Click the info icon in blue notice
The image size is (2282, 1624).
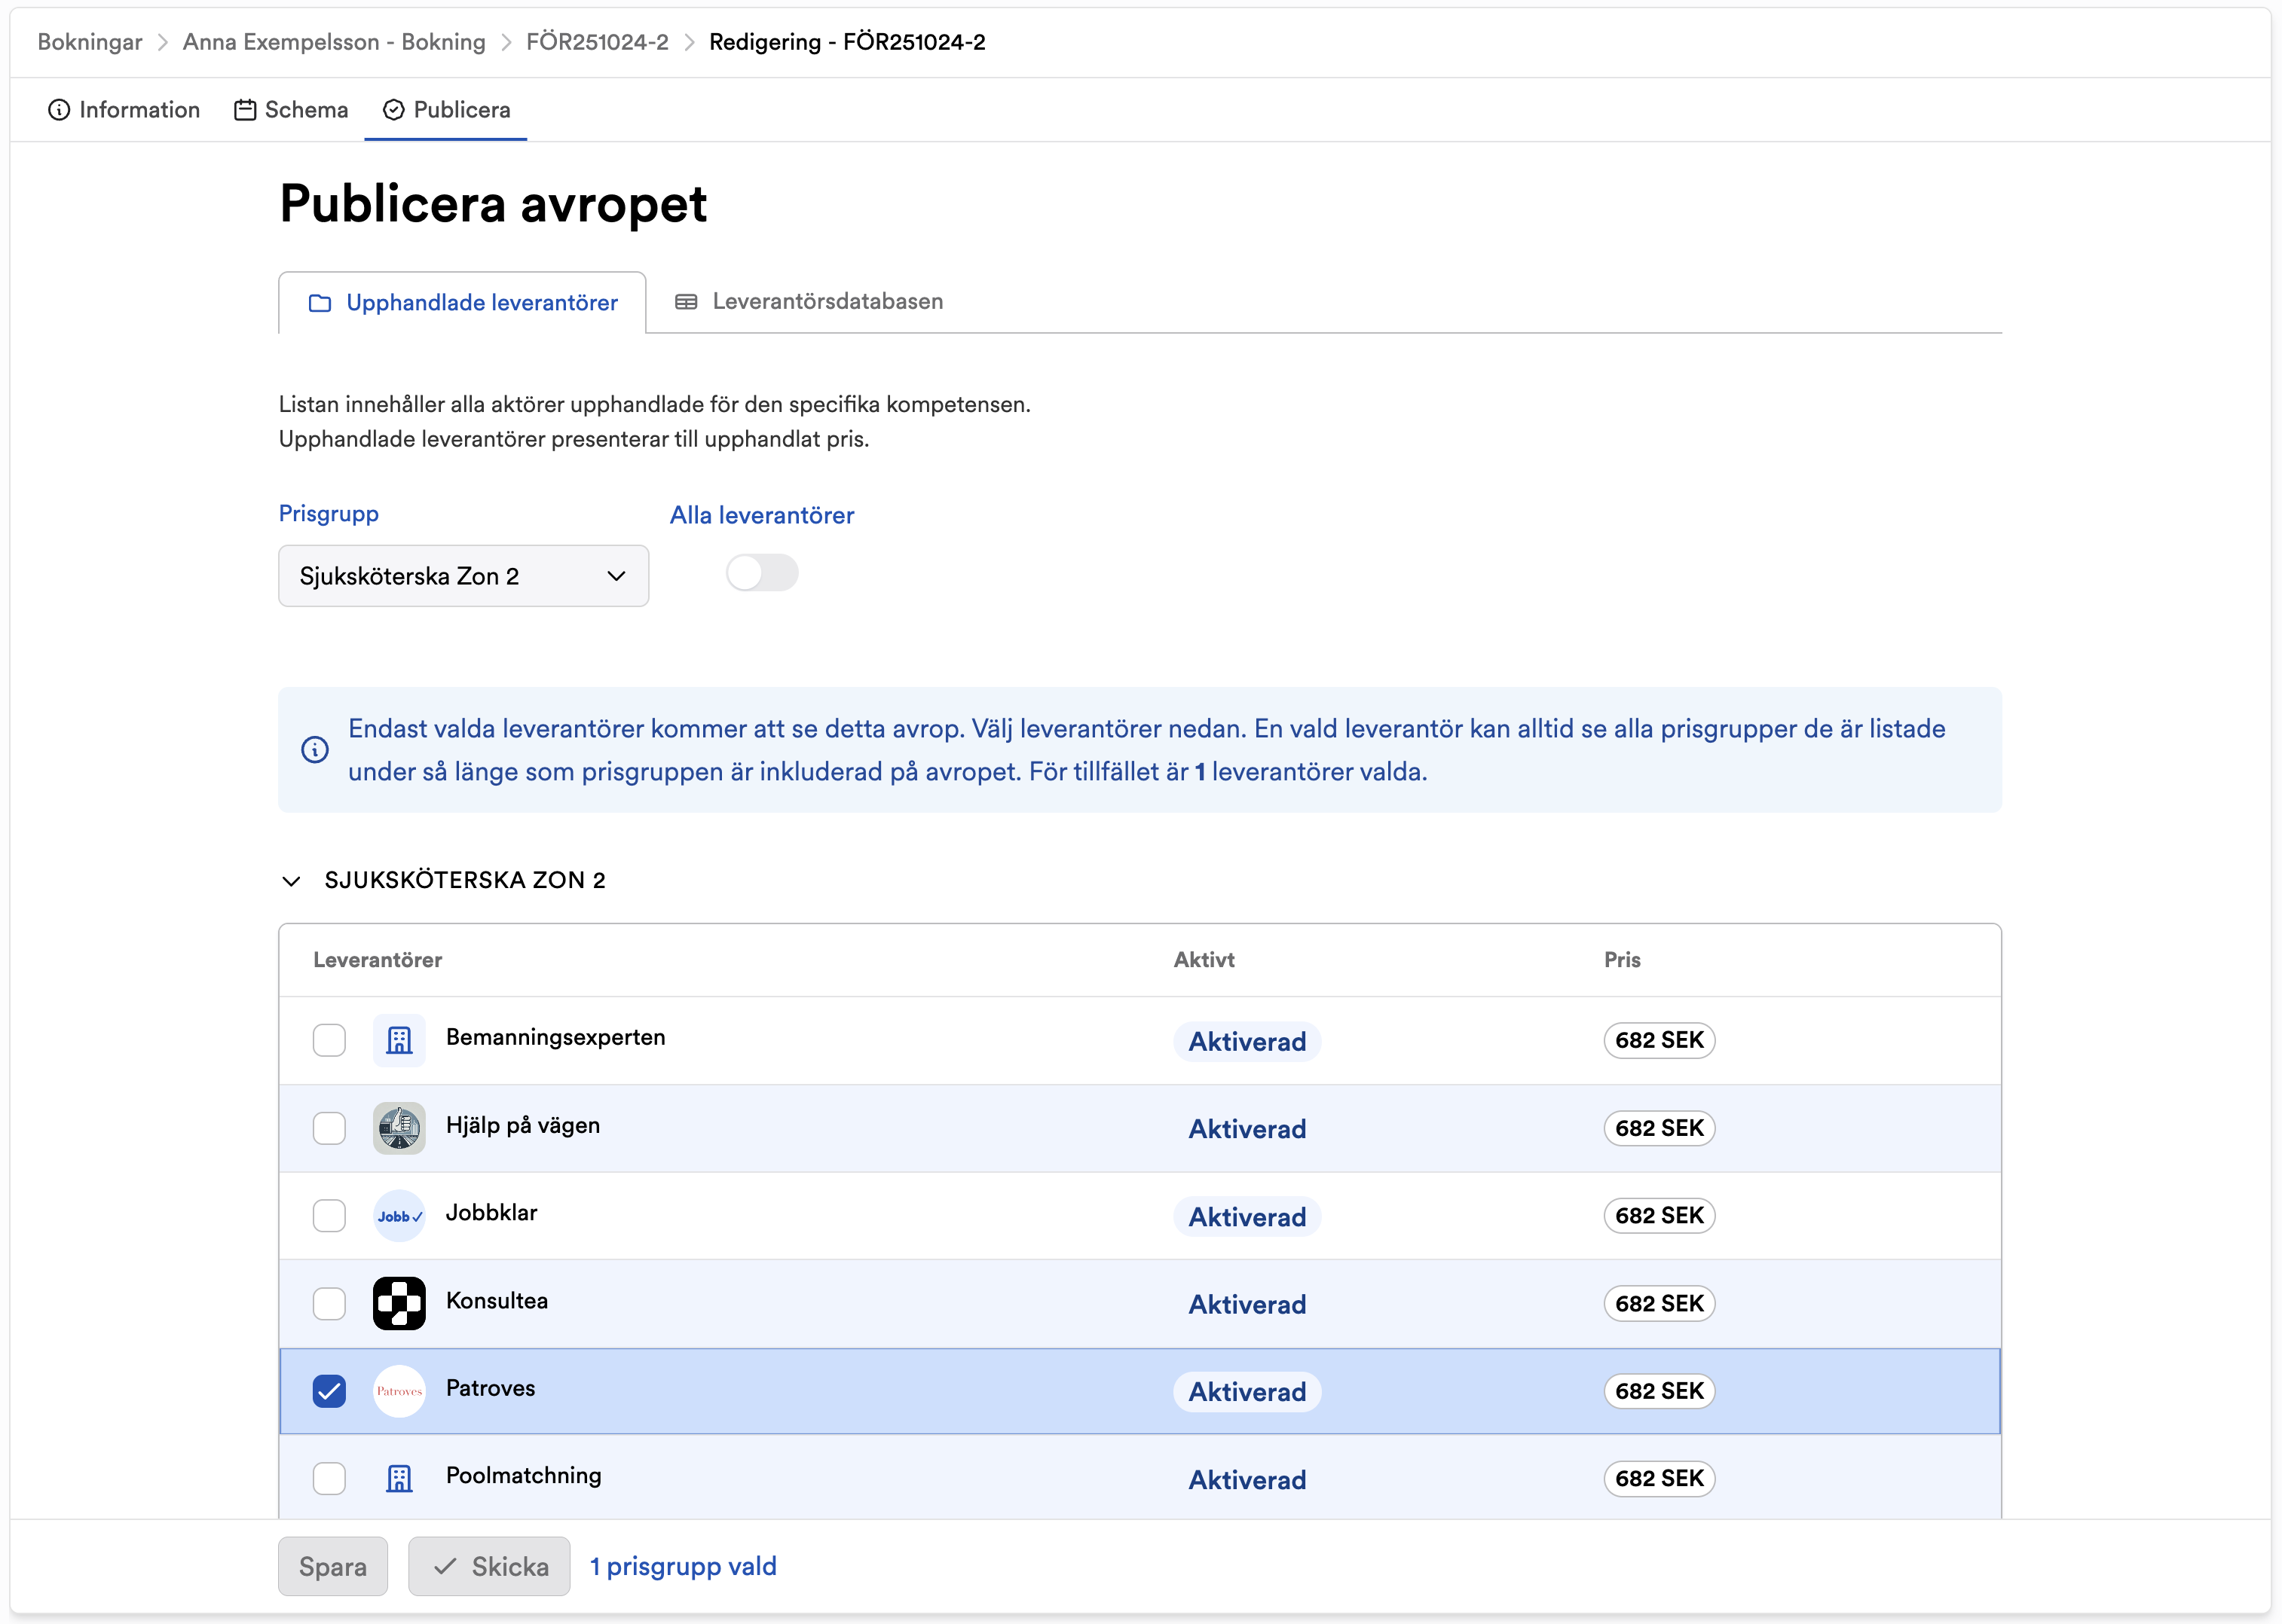pos(315,750)
